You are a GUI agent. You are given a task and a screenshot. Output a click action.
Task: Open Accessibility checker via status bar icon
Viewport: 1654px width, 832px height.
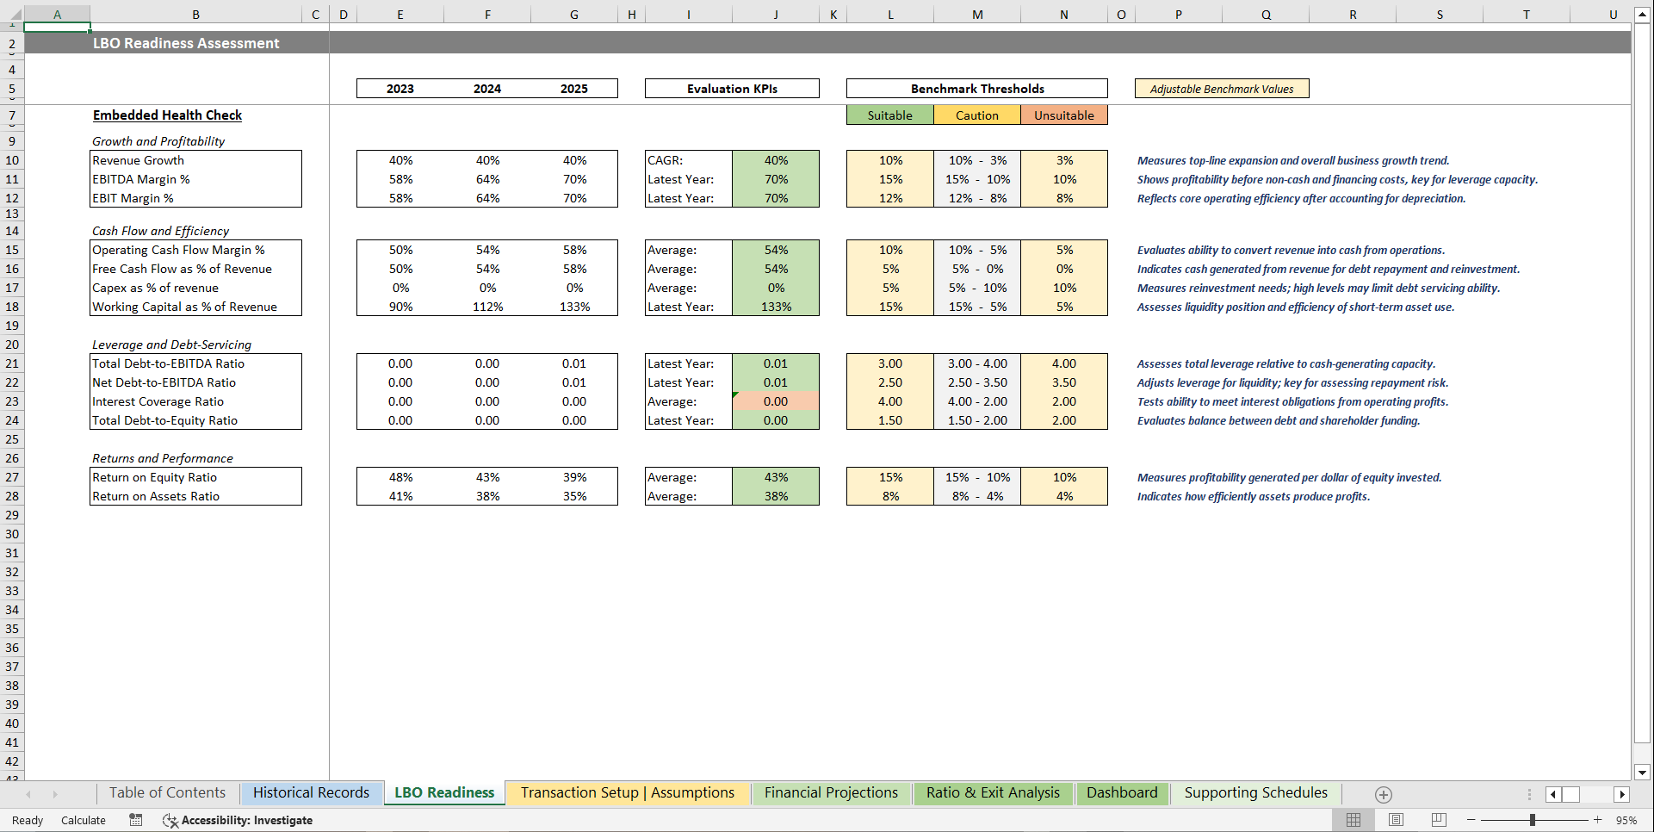(x=170, y=820)
